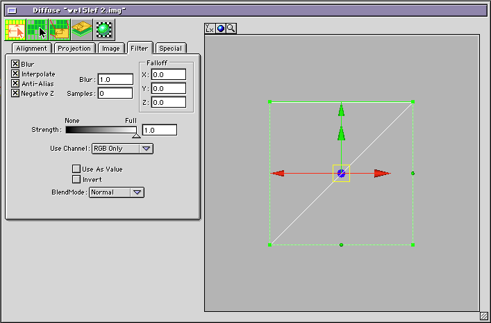Open the Use Channel RGB Only dropdown
Screen dimensions: 491x323
122,149
